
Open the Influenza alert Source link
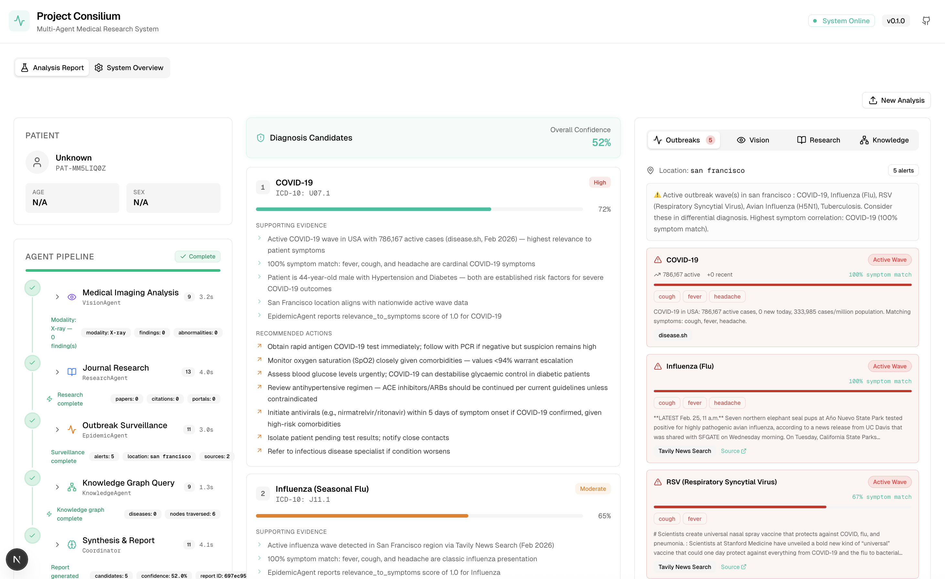733,451
